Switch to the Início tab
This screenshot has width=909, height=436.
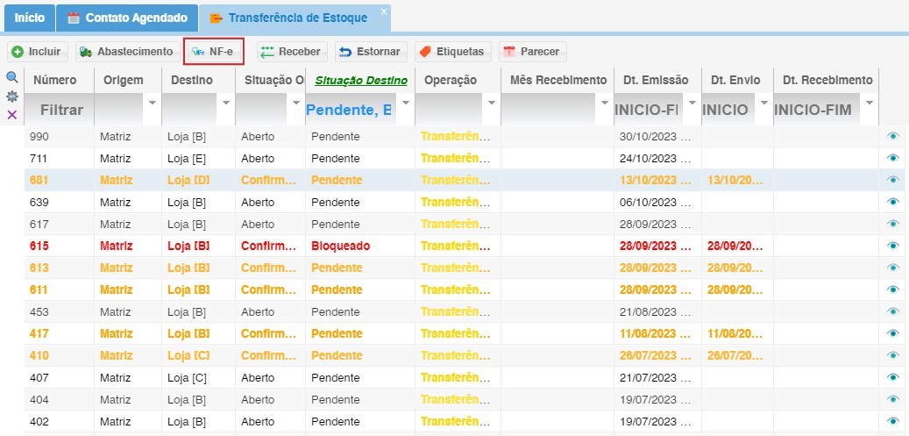(29, 18)
